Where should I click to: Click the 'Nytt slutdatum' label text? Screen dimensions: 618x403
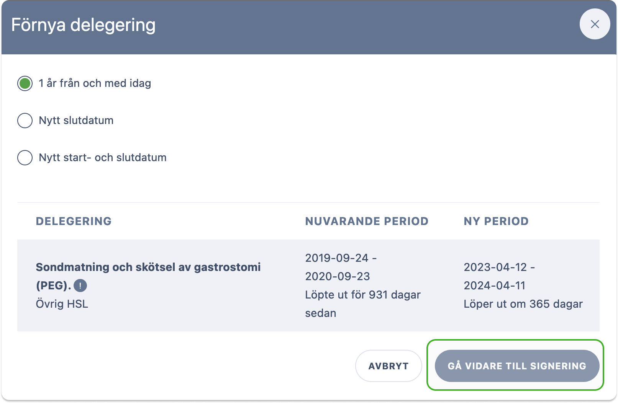coord(76,121)
